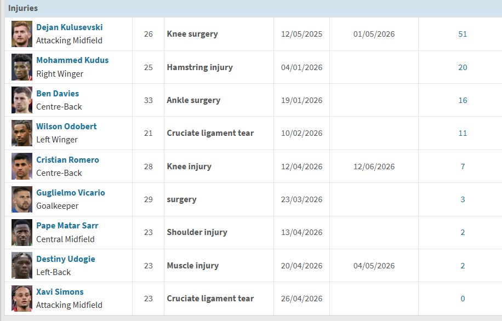The image size is (502, 321).
Task: Click Mohammed Kudus's portrait photo
Action: 21,67
